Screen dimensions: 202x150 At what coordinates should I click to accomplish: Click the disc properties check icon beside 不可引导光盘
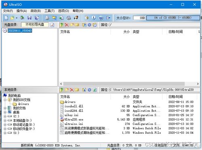coord(52,25)
